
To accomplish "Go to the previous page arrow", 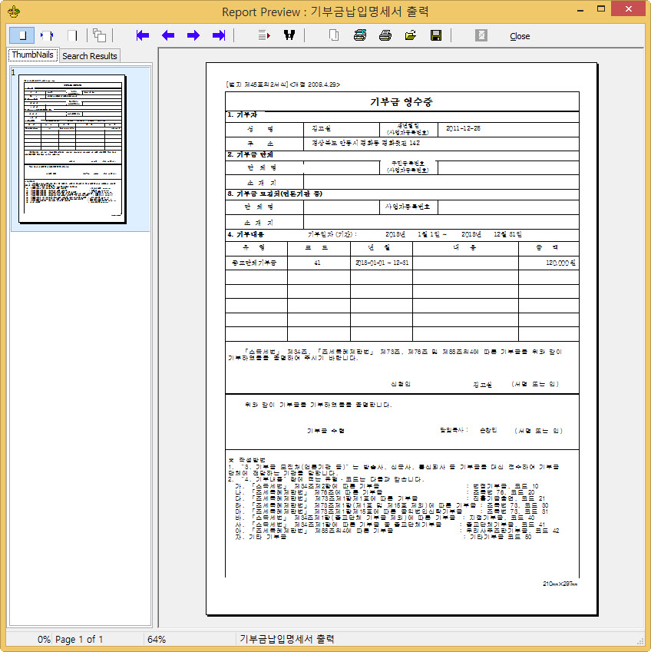I will 168,35.
